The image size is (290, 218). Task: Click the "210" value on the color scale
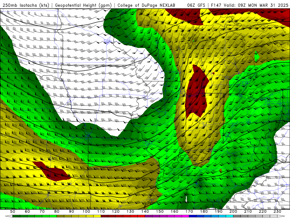[248, 211]
